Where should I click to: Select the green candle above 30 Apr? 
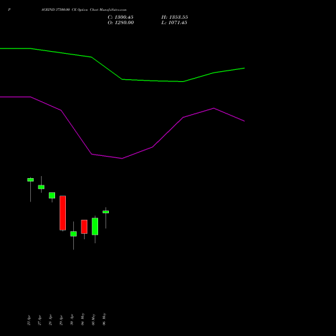pyautogui.click(x=73, y=234)
